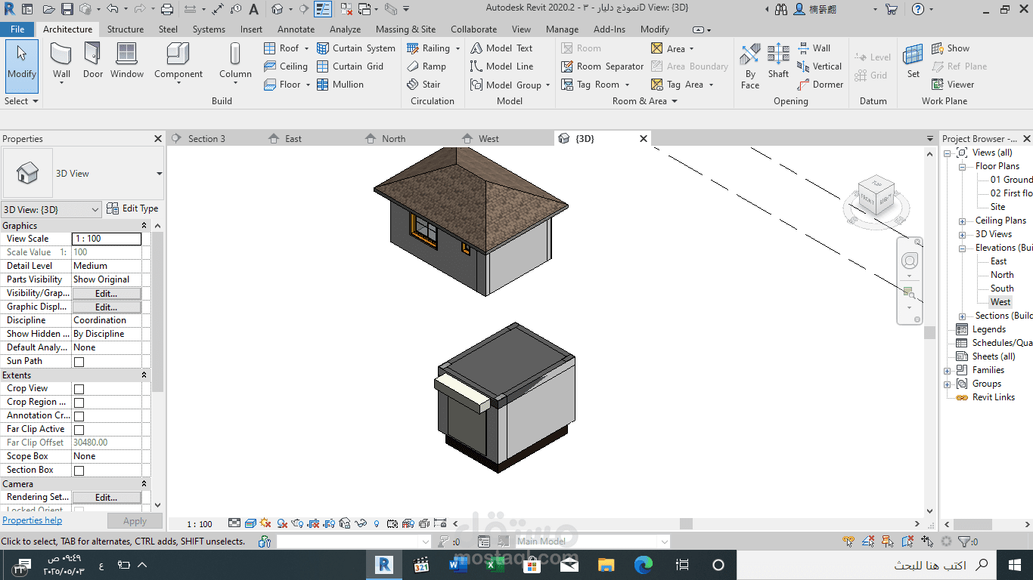Open File Explorer from the taskbar

[606, 564]
